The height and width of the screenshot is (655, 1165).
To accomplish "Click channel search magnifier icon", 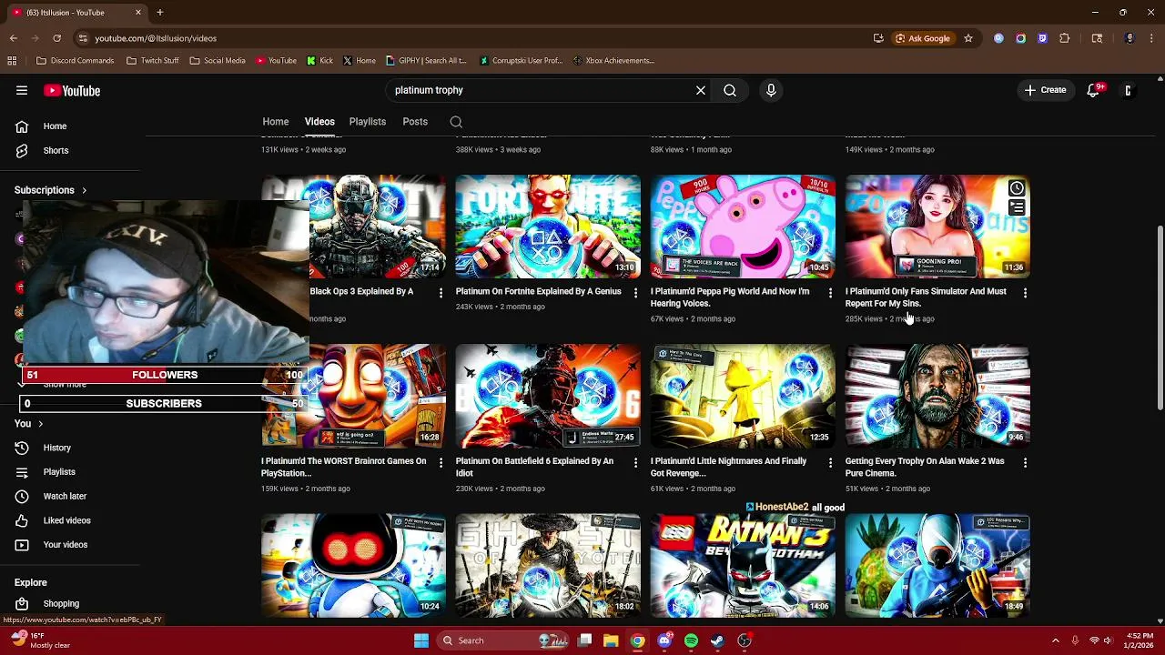I will pyautogui.click(x=456, y=122).
